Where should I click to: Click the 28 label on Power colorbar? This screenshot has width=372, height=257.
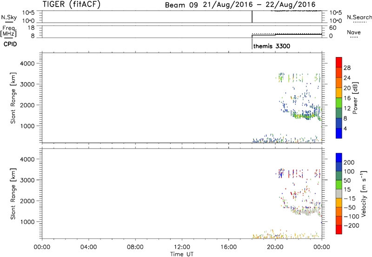347,68
